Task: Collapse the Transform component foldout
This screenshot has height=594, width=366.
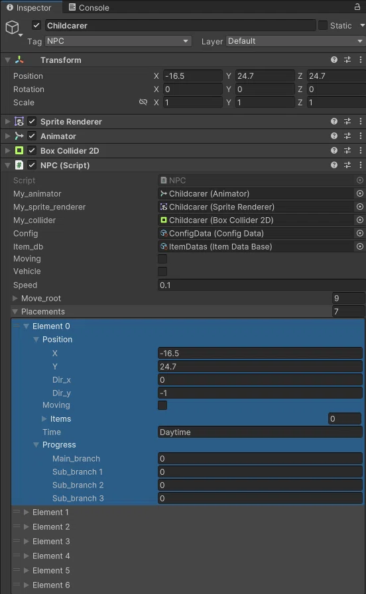Action: [x=7, y=60]
